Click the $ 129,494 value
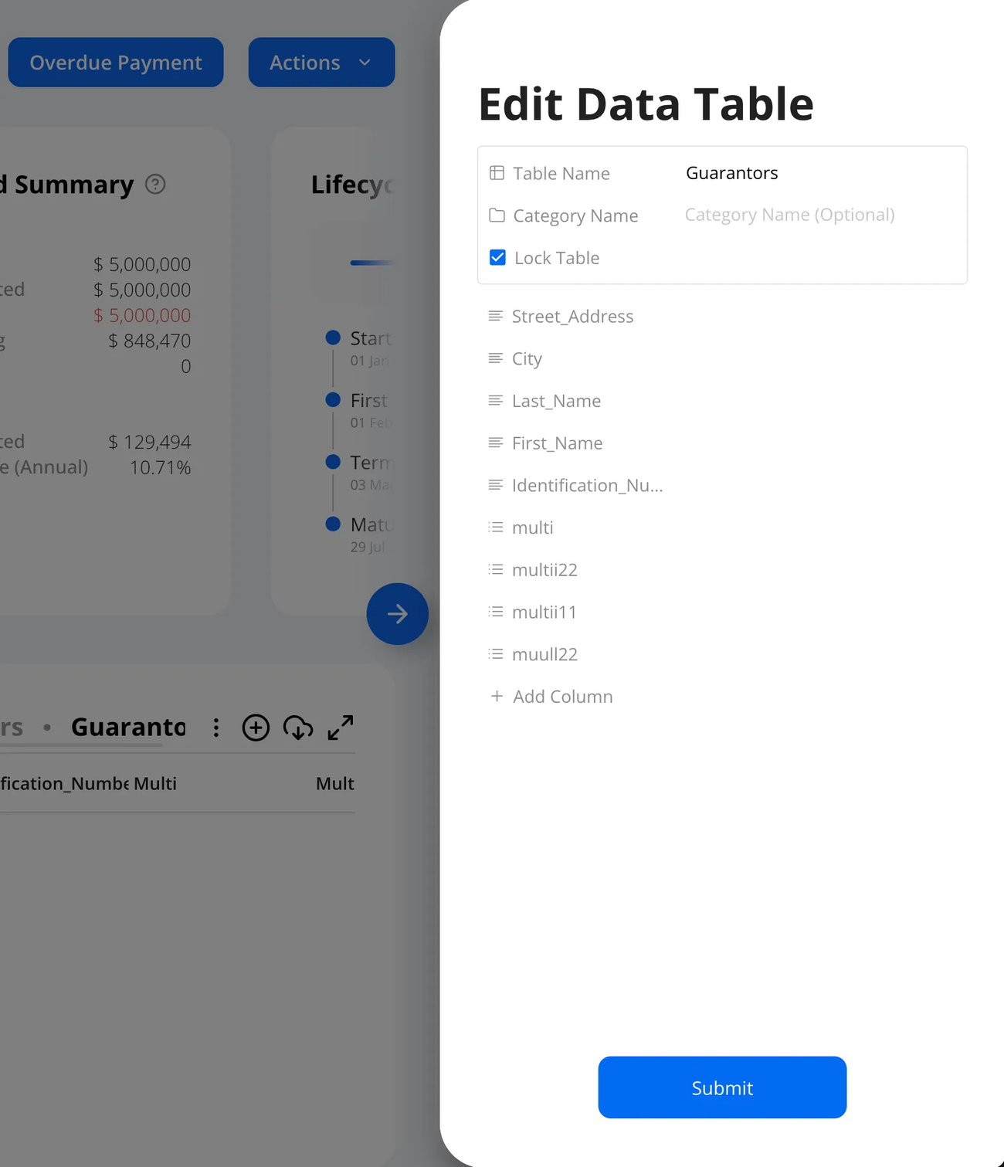The image size is (1004, 1167). pyautogui.click(x=150, y=442)
